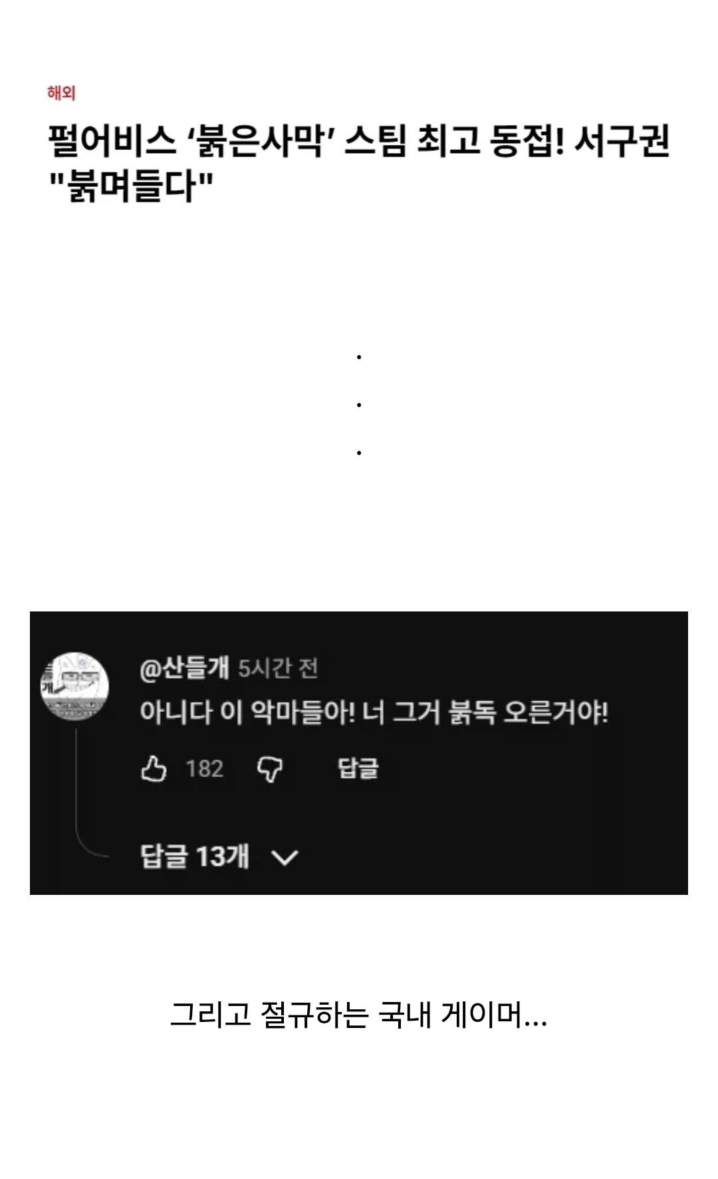Viewport: 718px width, 1179px height.
Task: Click the top dot of the vertical ellipsis
Action: (x=359, y=357)
